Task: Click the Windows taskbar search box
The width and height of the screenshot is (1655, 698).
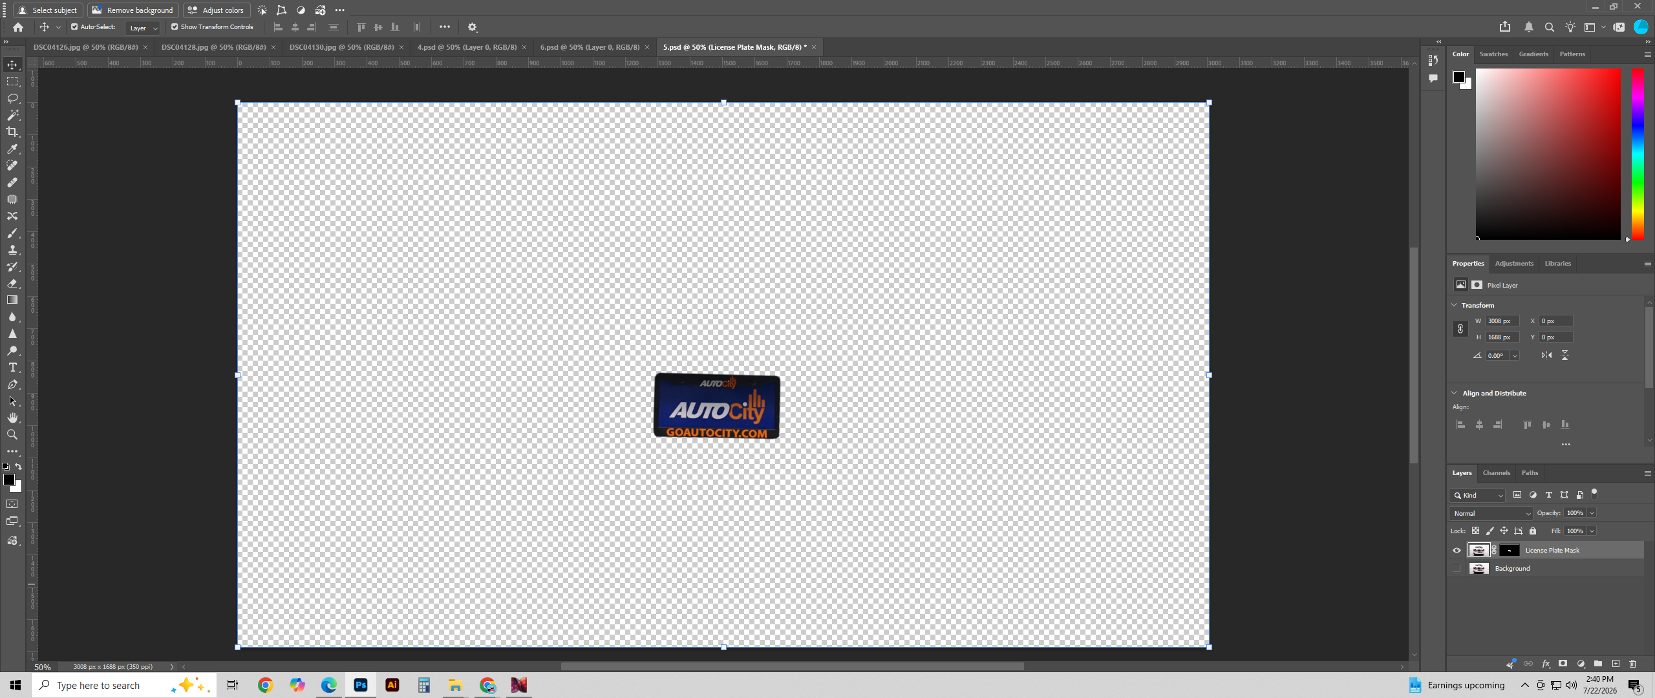Action: click(x=123, y=685)
